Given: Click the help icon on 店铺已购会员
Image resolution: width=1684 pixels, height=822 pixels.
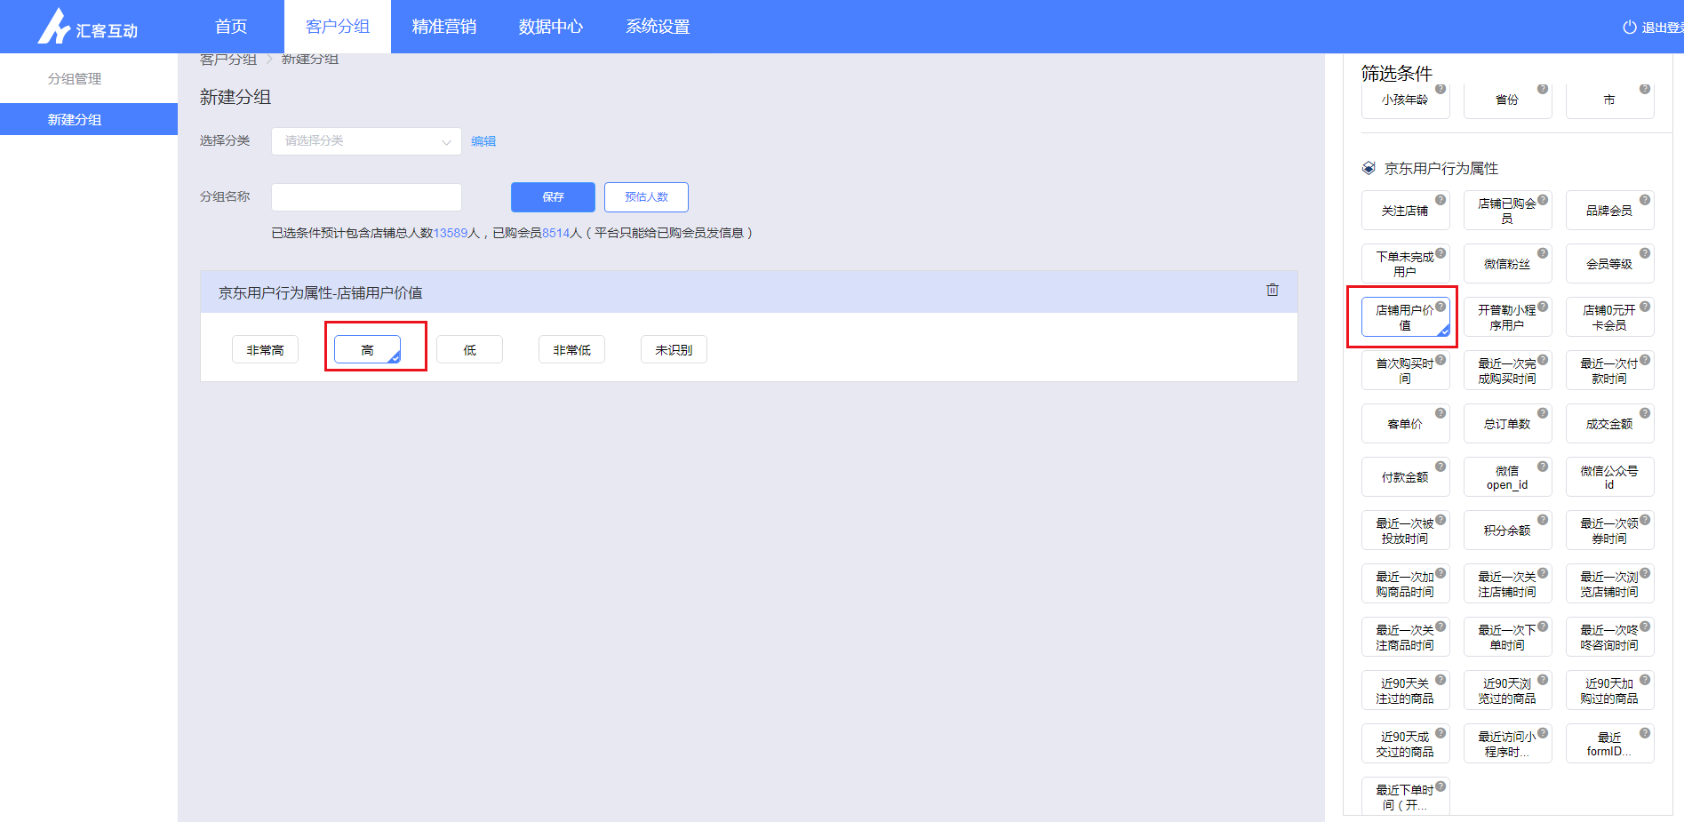Looking at the screenshot, I should (1543, 200).
